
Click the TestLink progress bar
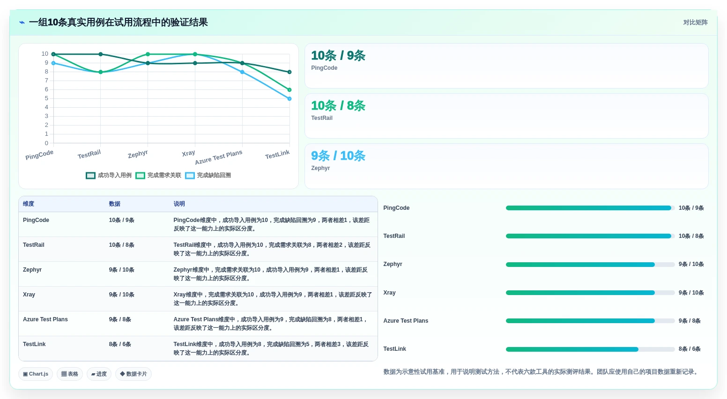tap(590, 349)
